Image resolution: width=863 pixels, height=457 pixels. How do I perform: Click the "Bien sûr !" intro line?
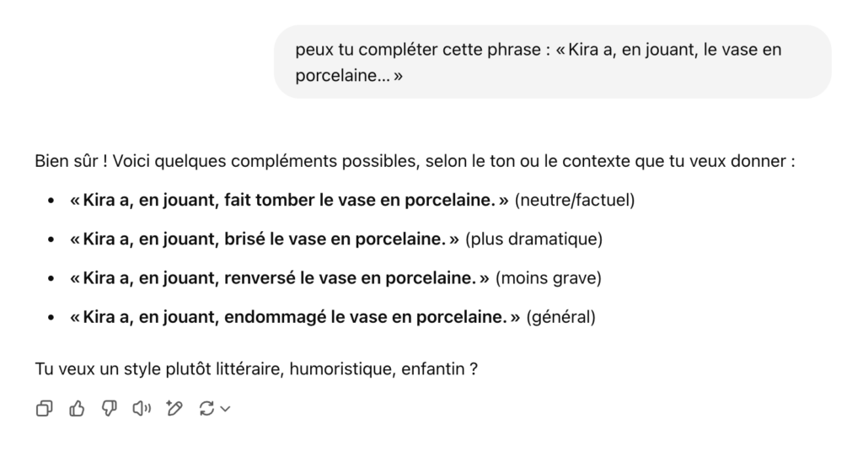(413, 161)
